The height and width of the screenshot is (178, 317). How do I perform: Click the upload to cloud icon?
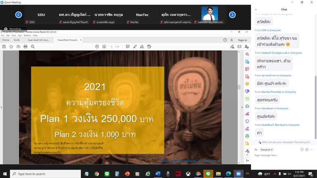tap(19, 47)
